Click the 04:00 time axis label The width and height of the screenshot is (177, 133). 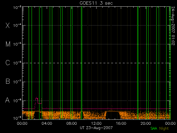47,123
